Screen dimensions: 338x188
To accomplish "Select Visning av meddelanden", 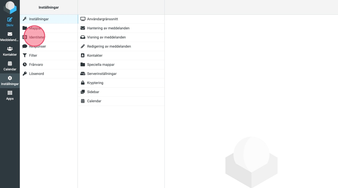I will pyautogui.click(x=106, y=37).
